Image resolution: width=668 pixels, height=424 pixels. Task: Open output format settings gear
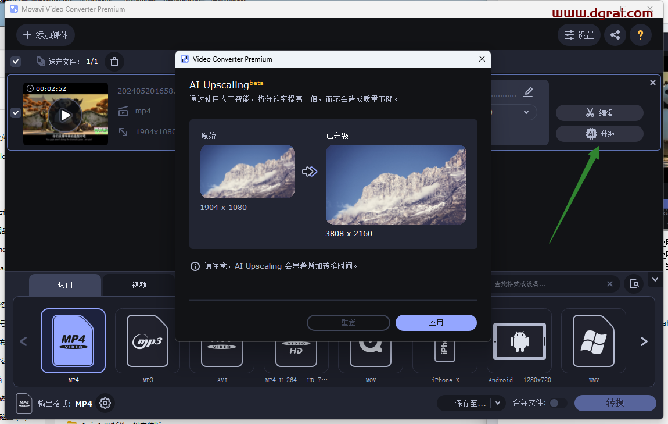105,404
